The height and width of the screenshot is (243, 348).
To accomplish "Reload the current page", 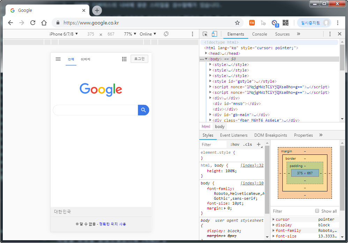I will point(33,23).
